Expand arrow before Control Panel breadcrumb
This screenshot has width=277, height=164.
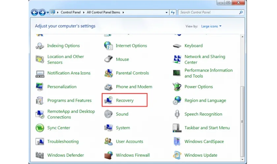coord(58,12)
